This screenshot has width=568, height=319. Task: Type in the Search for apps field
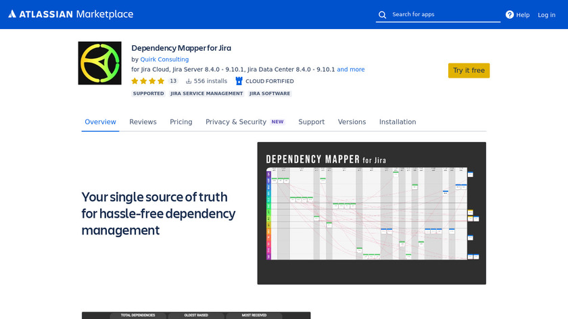[x=443, y=14]
